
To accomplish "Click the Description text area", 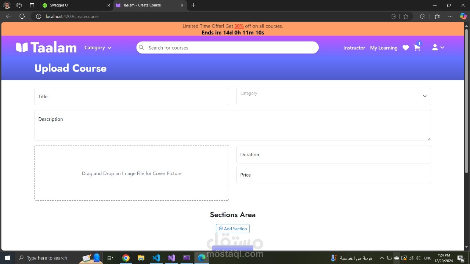I will tap(233, 125).
